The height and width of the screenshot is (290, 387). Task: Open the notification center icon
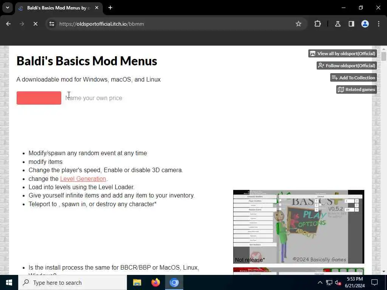coord(375,282)
